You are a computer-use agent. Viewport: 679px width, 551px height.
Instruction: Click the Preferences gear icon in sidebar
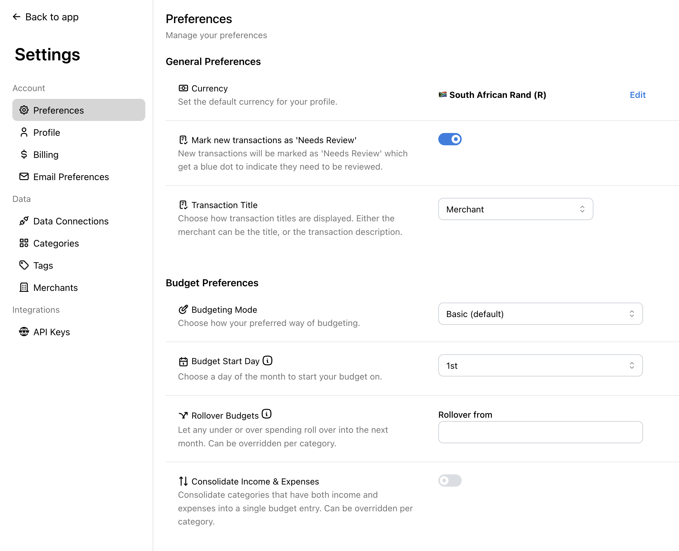(23, 110)
